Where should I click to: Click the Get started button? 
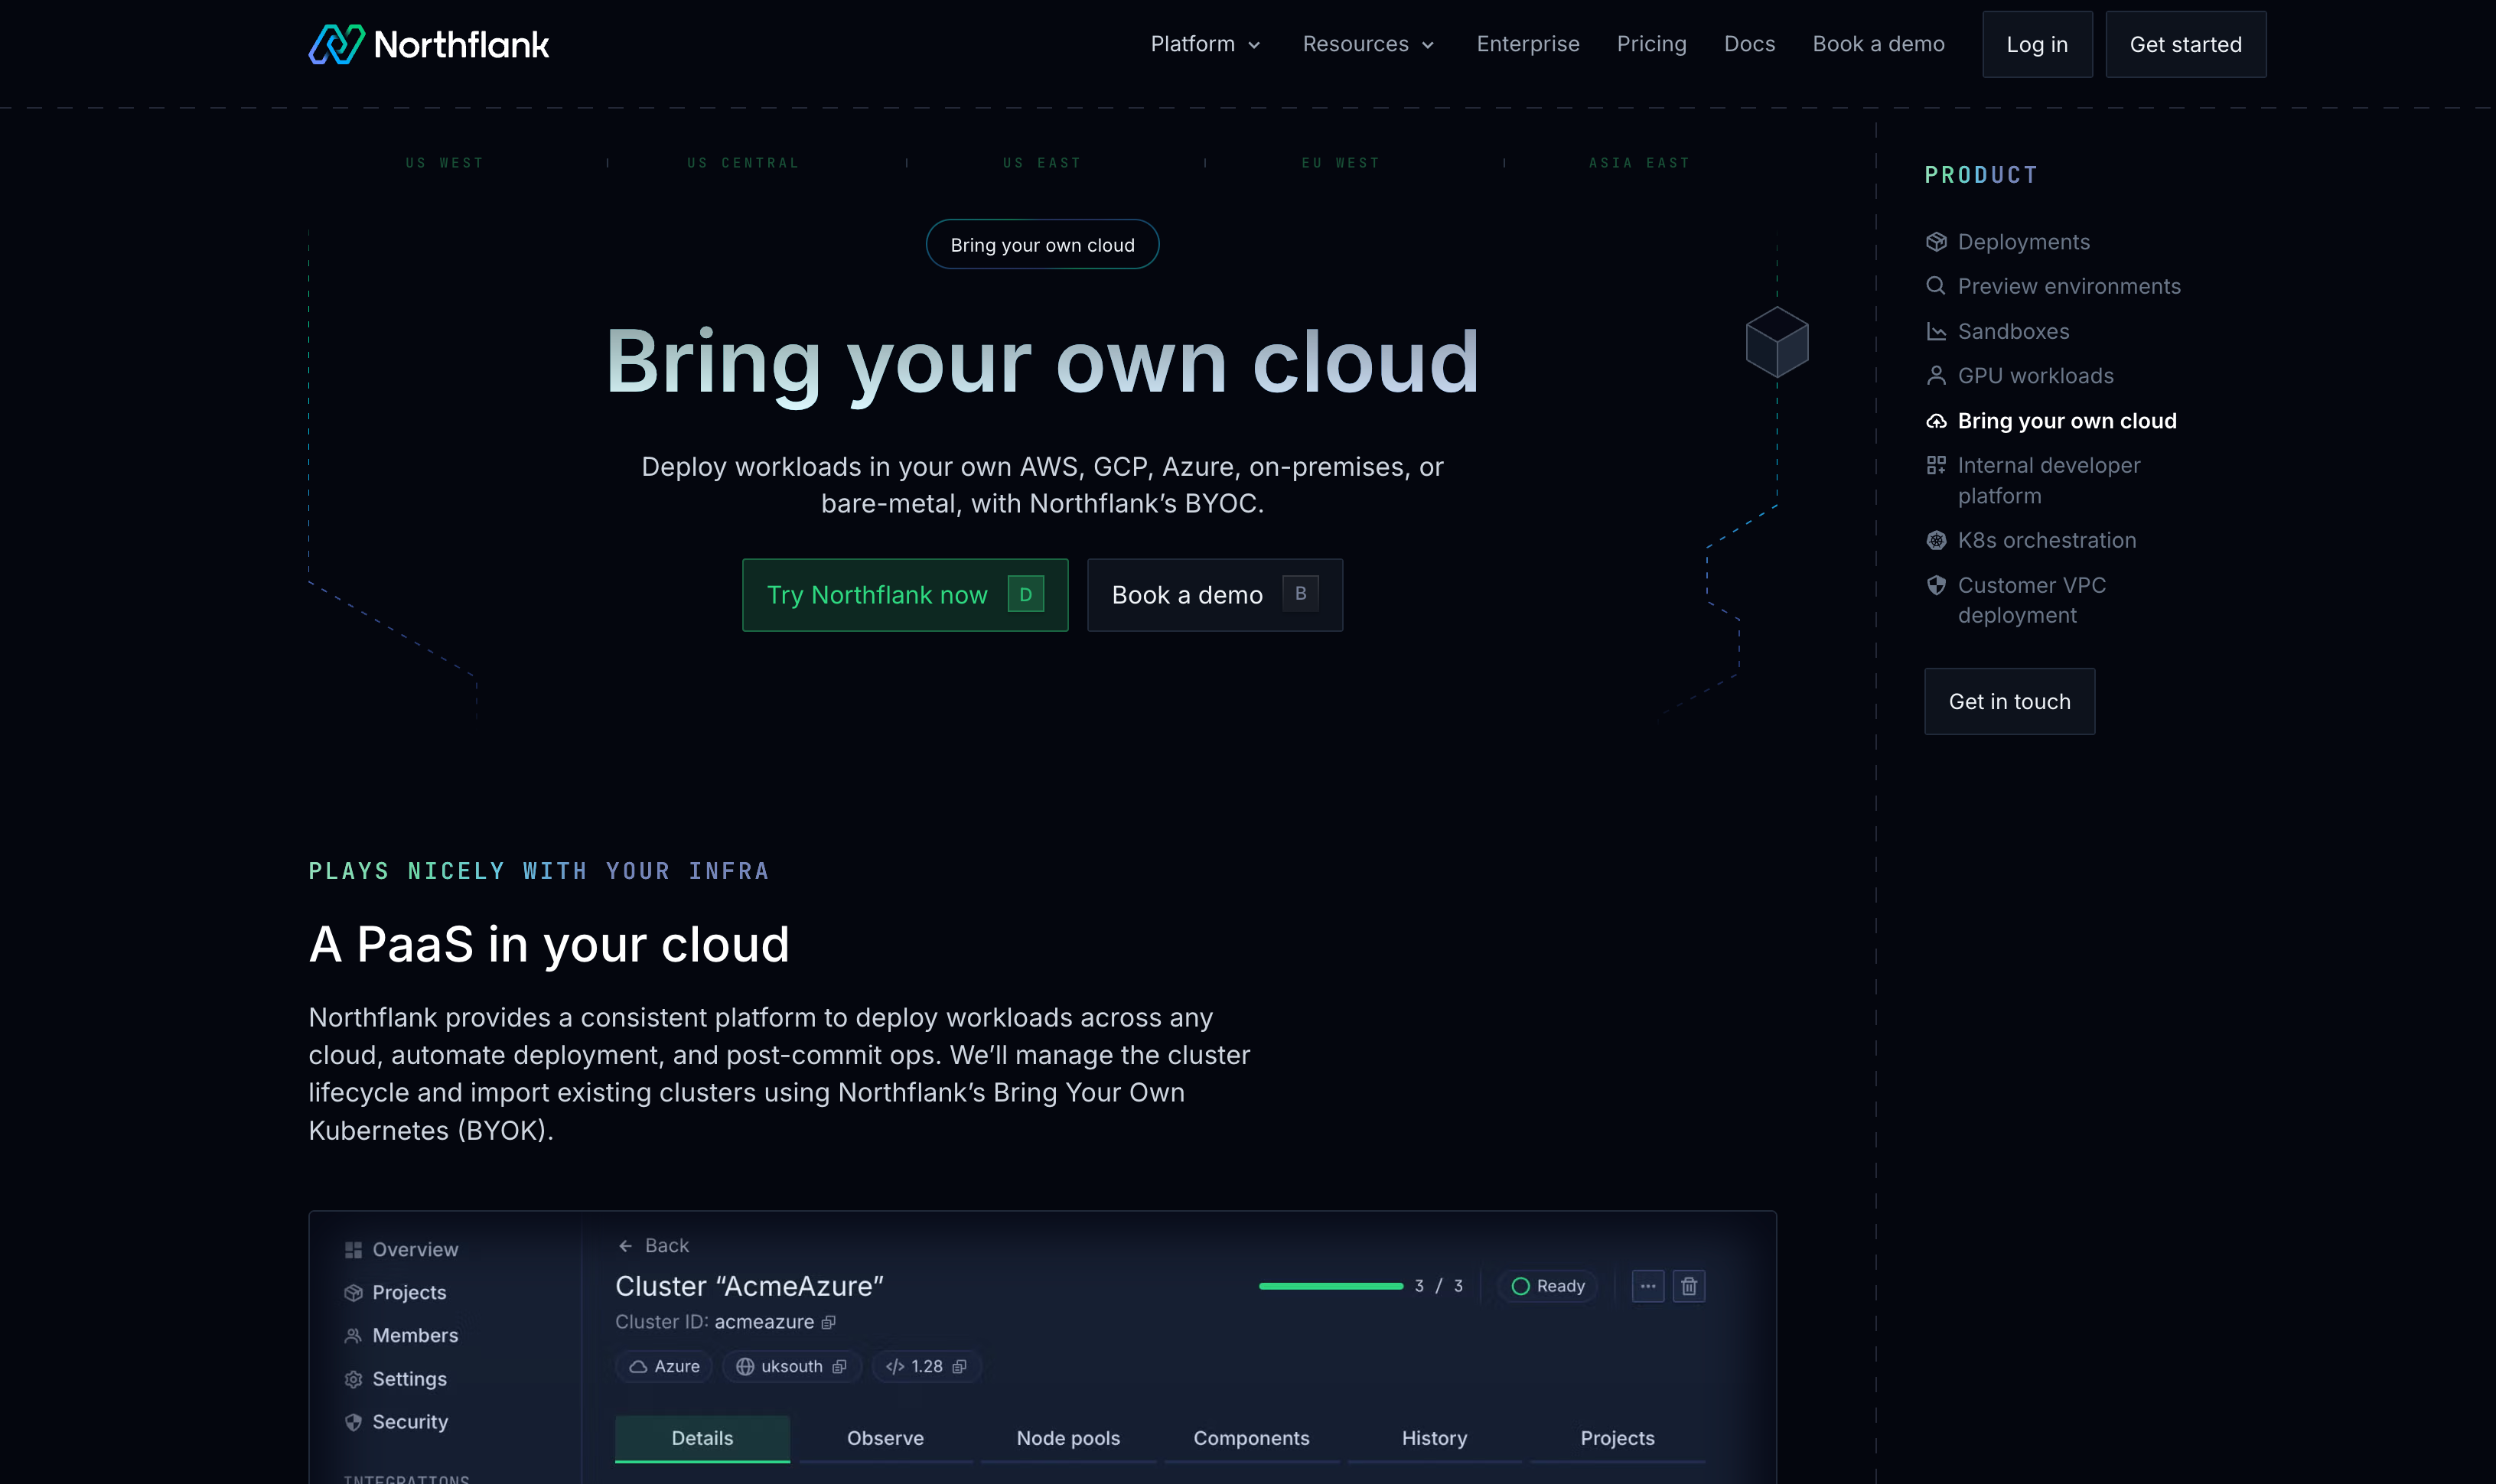pos(2186,44)
